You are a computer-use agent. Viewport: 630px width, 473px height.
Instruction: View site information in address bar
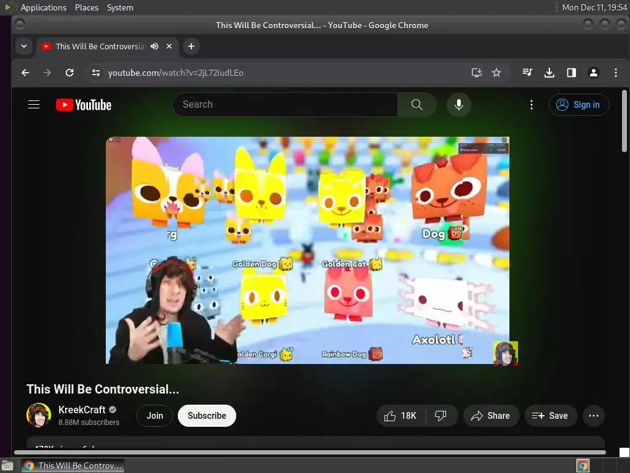95,73
